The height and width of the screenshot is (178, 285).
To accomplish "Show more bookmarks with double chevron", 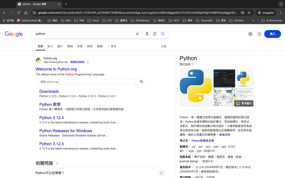I will coord(253,21).
